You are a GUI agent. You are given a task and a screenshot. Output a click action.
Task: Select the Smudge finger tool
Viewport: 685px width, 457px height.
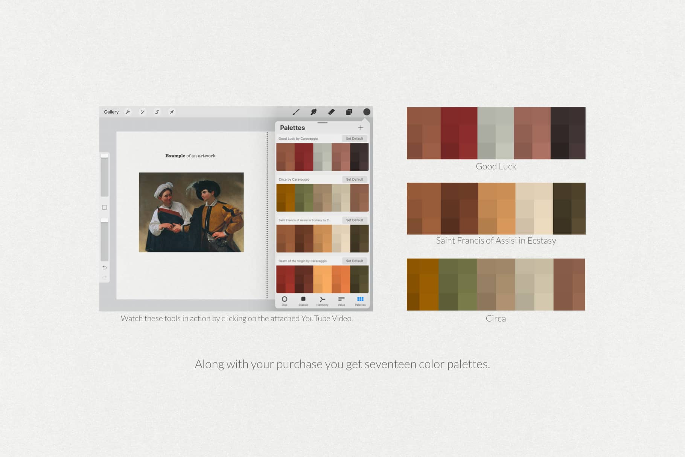[313, 112]
